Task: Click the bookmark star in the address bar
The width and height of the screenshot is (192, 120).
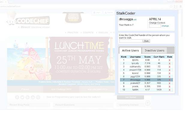Action: (x=170, y=6)
